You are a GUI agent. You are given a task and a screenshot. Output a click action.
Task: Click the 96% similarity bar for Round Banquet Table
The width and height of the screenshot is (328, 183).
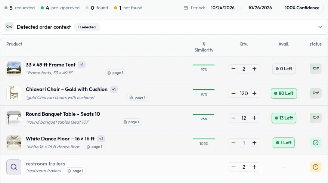click(203, 114)
